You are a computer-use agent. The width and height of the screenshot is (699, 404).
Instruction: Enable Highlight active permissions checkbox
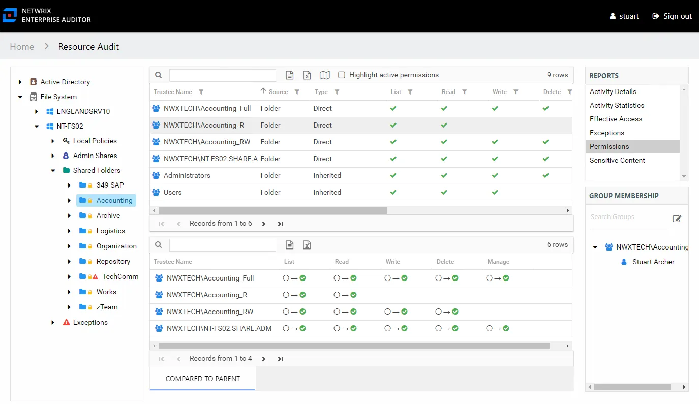(342, 75)
